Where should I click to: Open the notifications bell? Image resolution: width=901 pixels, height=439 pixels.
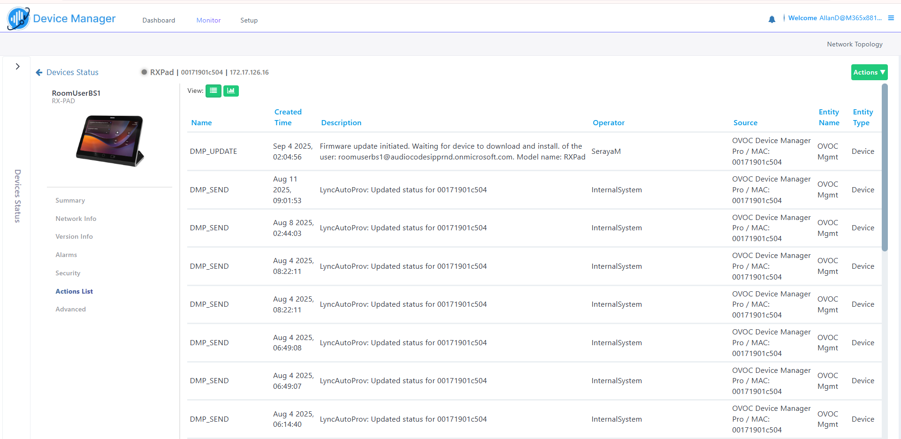[771, 19]
